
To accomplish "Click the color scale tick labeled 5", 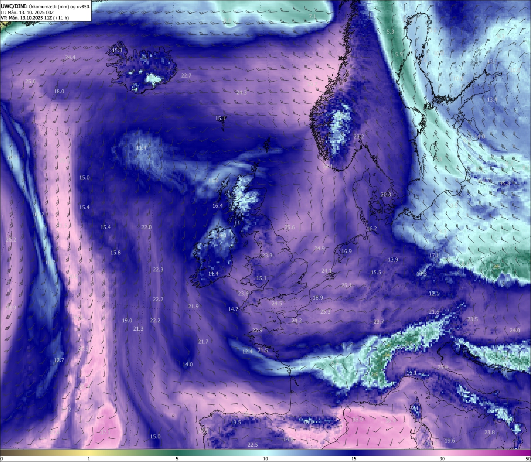I will (x=177, y=459).
